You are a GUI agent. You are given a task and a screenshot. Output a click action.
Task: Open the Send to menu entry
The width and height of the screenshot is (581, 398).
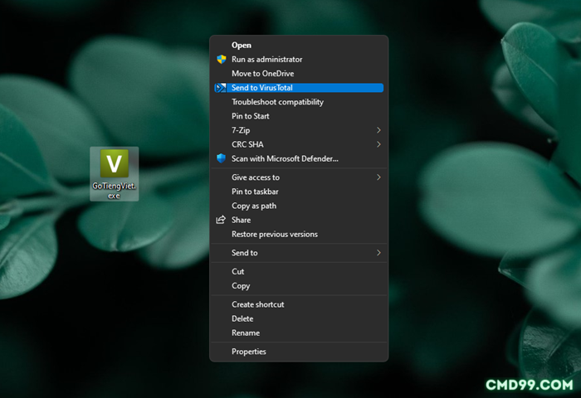coord(299,253)
